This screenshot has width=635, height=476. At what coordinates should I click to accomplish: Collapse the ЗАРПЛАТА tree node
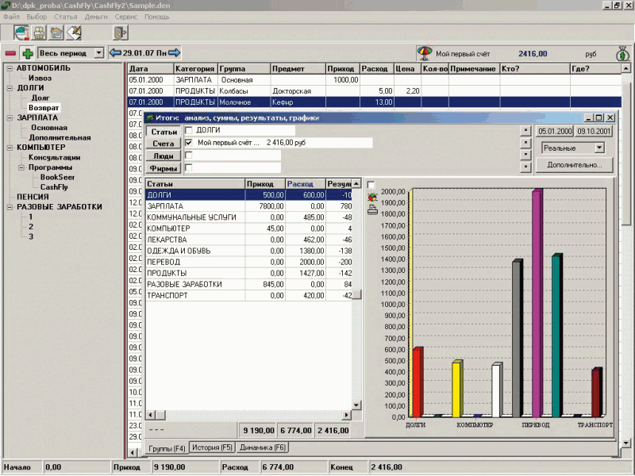tap(10, 117)
